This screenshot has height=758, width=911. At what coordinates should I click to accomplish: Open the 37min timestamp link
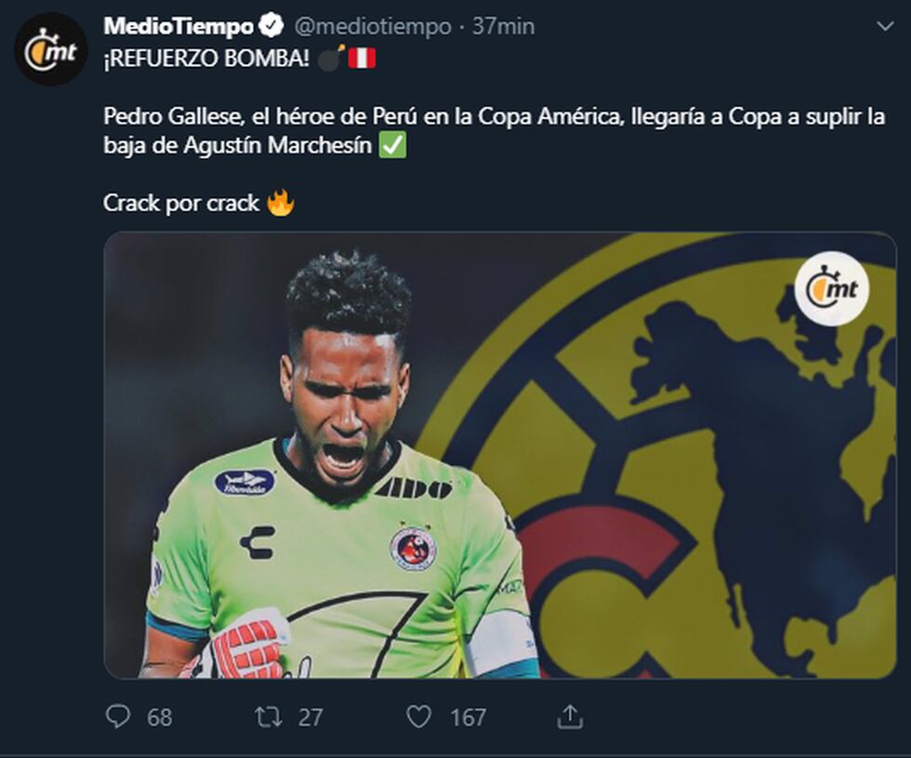503,27
